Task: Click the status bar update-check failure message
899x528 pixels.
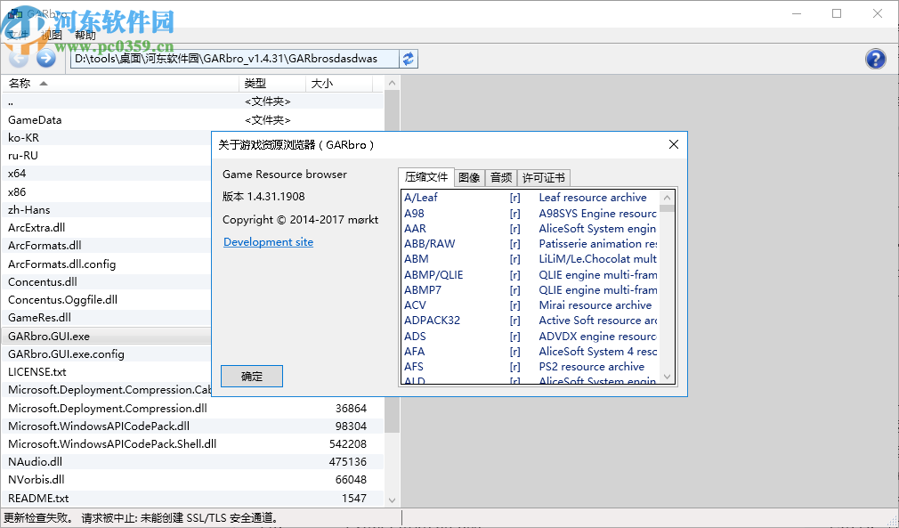Action: click(142, 518)
